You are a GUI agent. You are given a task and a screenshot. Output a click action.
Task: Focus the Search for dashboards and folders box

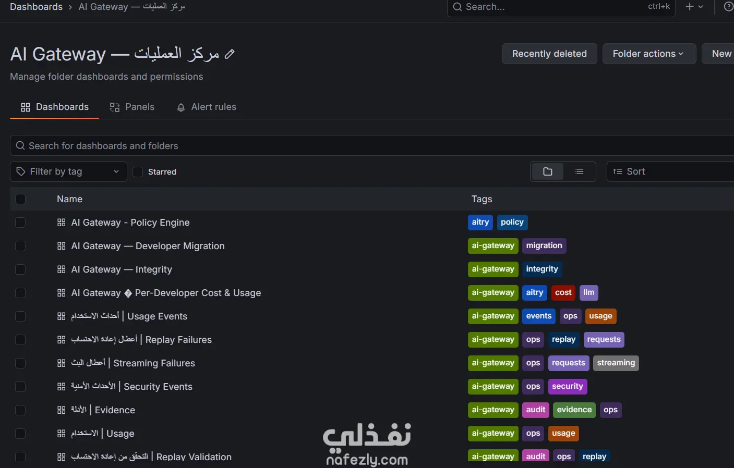[372, 146]
